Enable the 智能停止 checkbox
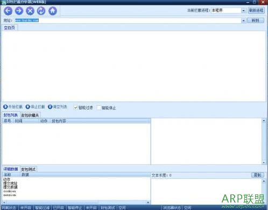 coord(99,108)
